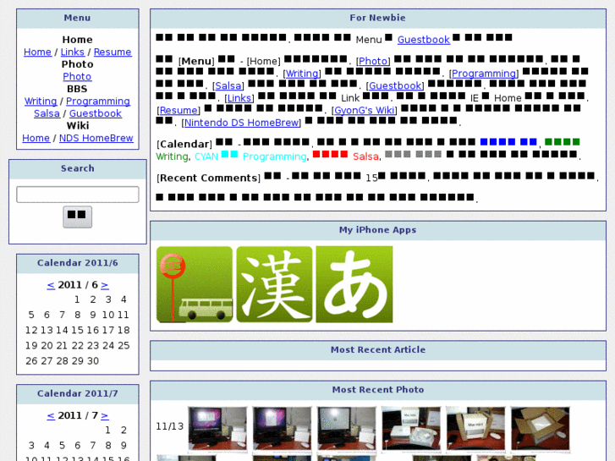Select day 15 in June 2011 calendar

[x=77, y=330]
